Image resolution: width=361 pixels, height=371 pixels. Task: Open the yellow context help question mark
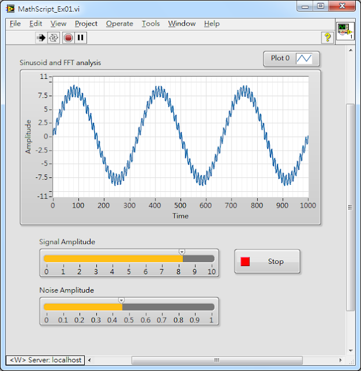[327, 37]
